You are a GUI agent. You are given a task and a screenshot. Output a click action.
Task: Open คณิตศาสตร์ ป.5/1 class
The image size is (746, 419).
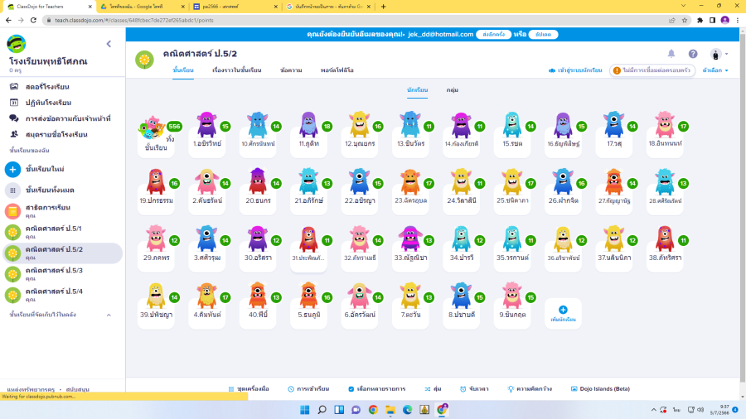click(62, 232)
